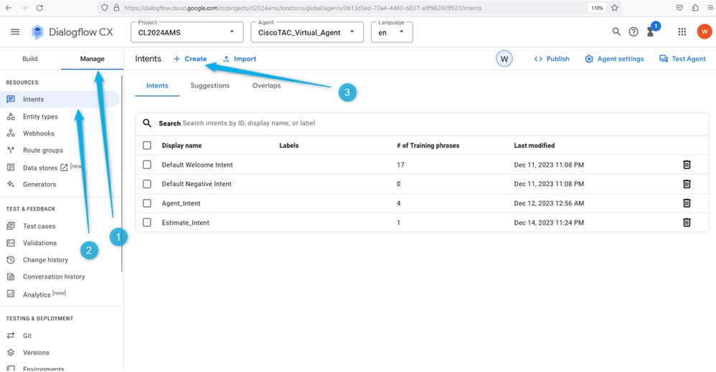Viewport: 716px width, 372px height.
Task: Click the Import intents button
Action: point(240,59)
